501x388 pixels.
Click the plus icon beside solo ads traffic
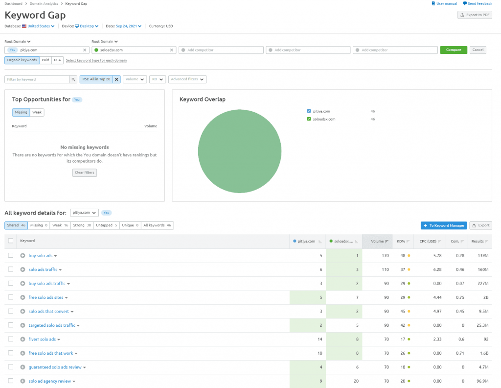(23, 269)
